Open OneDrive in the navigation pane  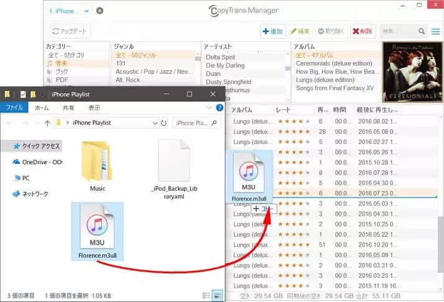point(37,162)
